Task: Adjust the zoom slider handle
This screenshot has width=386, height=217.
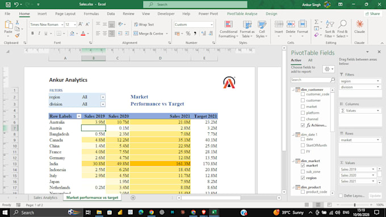Action: pyautogui.click(x=354, y=205)
